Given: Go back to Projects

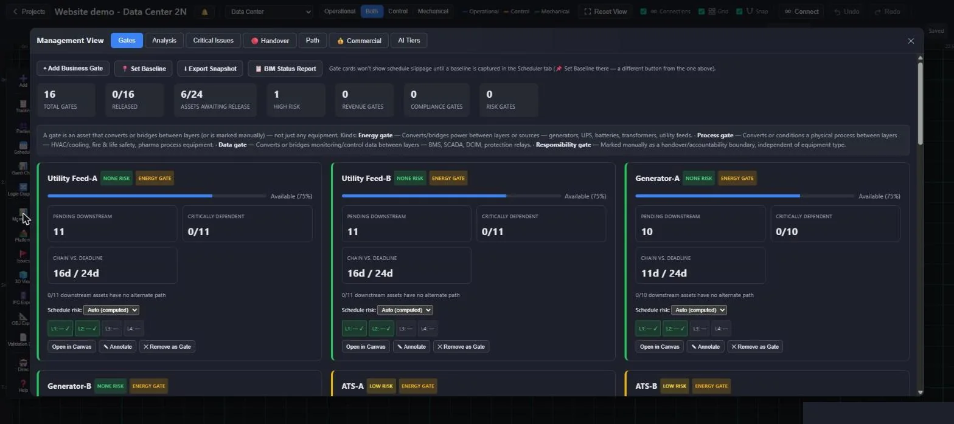Looking at the screenshot, I should [29, 12].
